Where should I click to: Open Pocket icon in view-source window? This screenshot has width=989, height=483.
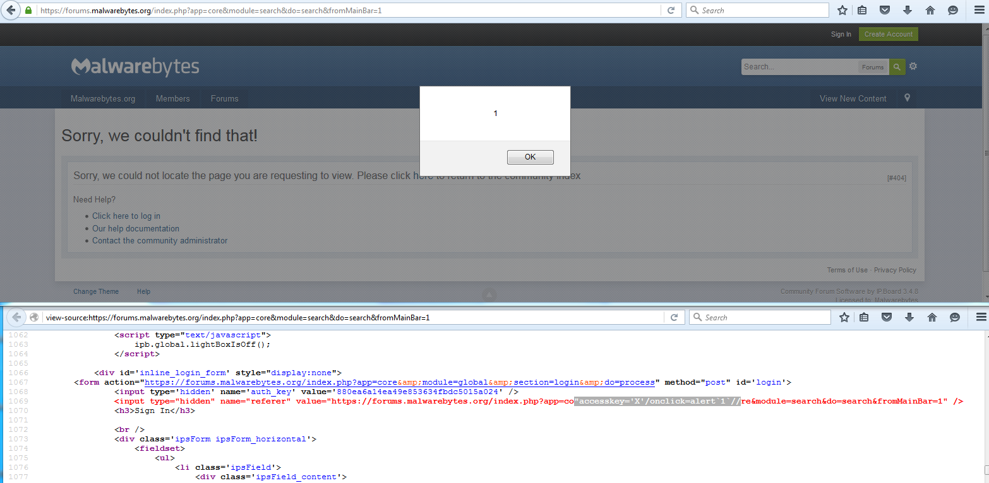(887, 317)
